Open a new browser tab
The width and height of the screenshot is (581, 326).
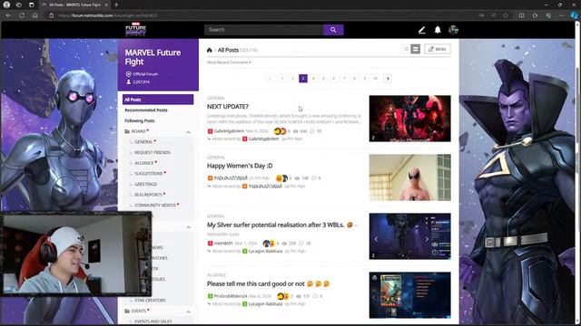pyautogui.click(x=116, y=5)
